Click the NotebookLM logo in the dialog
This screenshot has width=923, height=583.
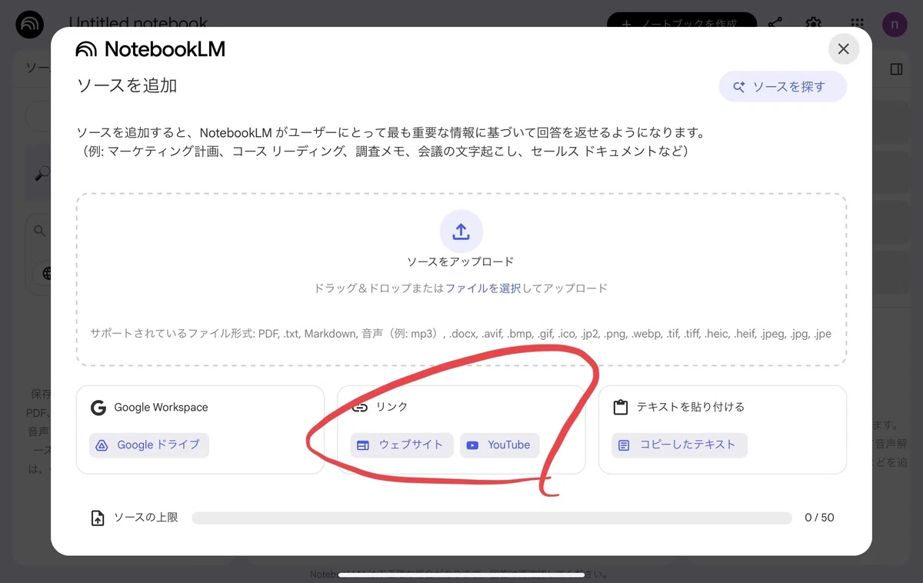151,49
